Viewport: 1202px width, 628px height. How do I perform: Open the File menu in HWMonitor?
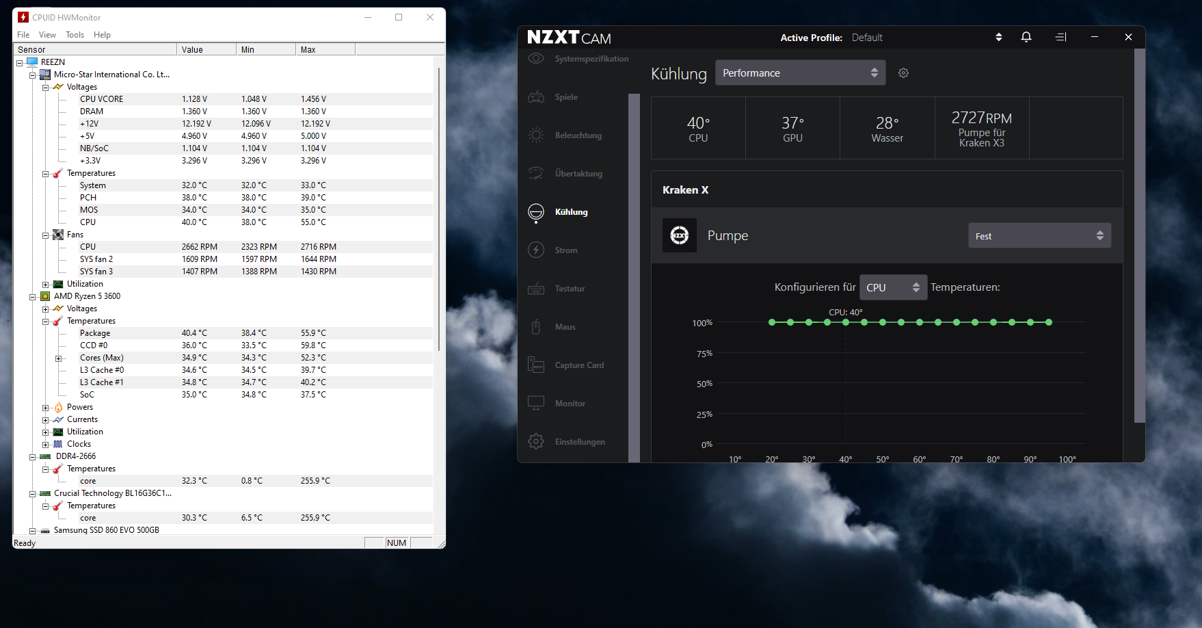[x=23, y=35]
